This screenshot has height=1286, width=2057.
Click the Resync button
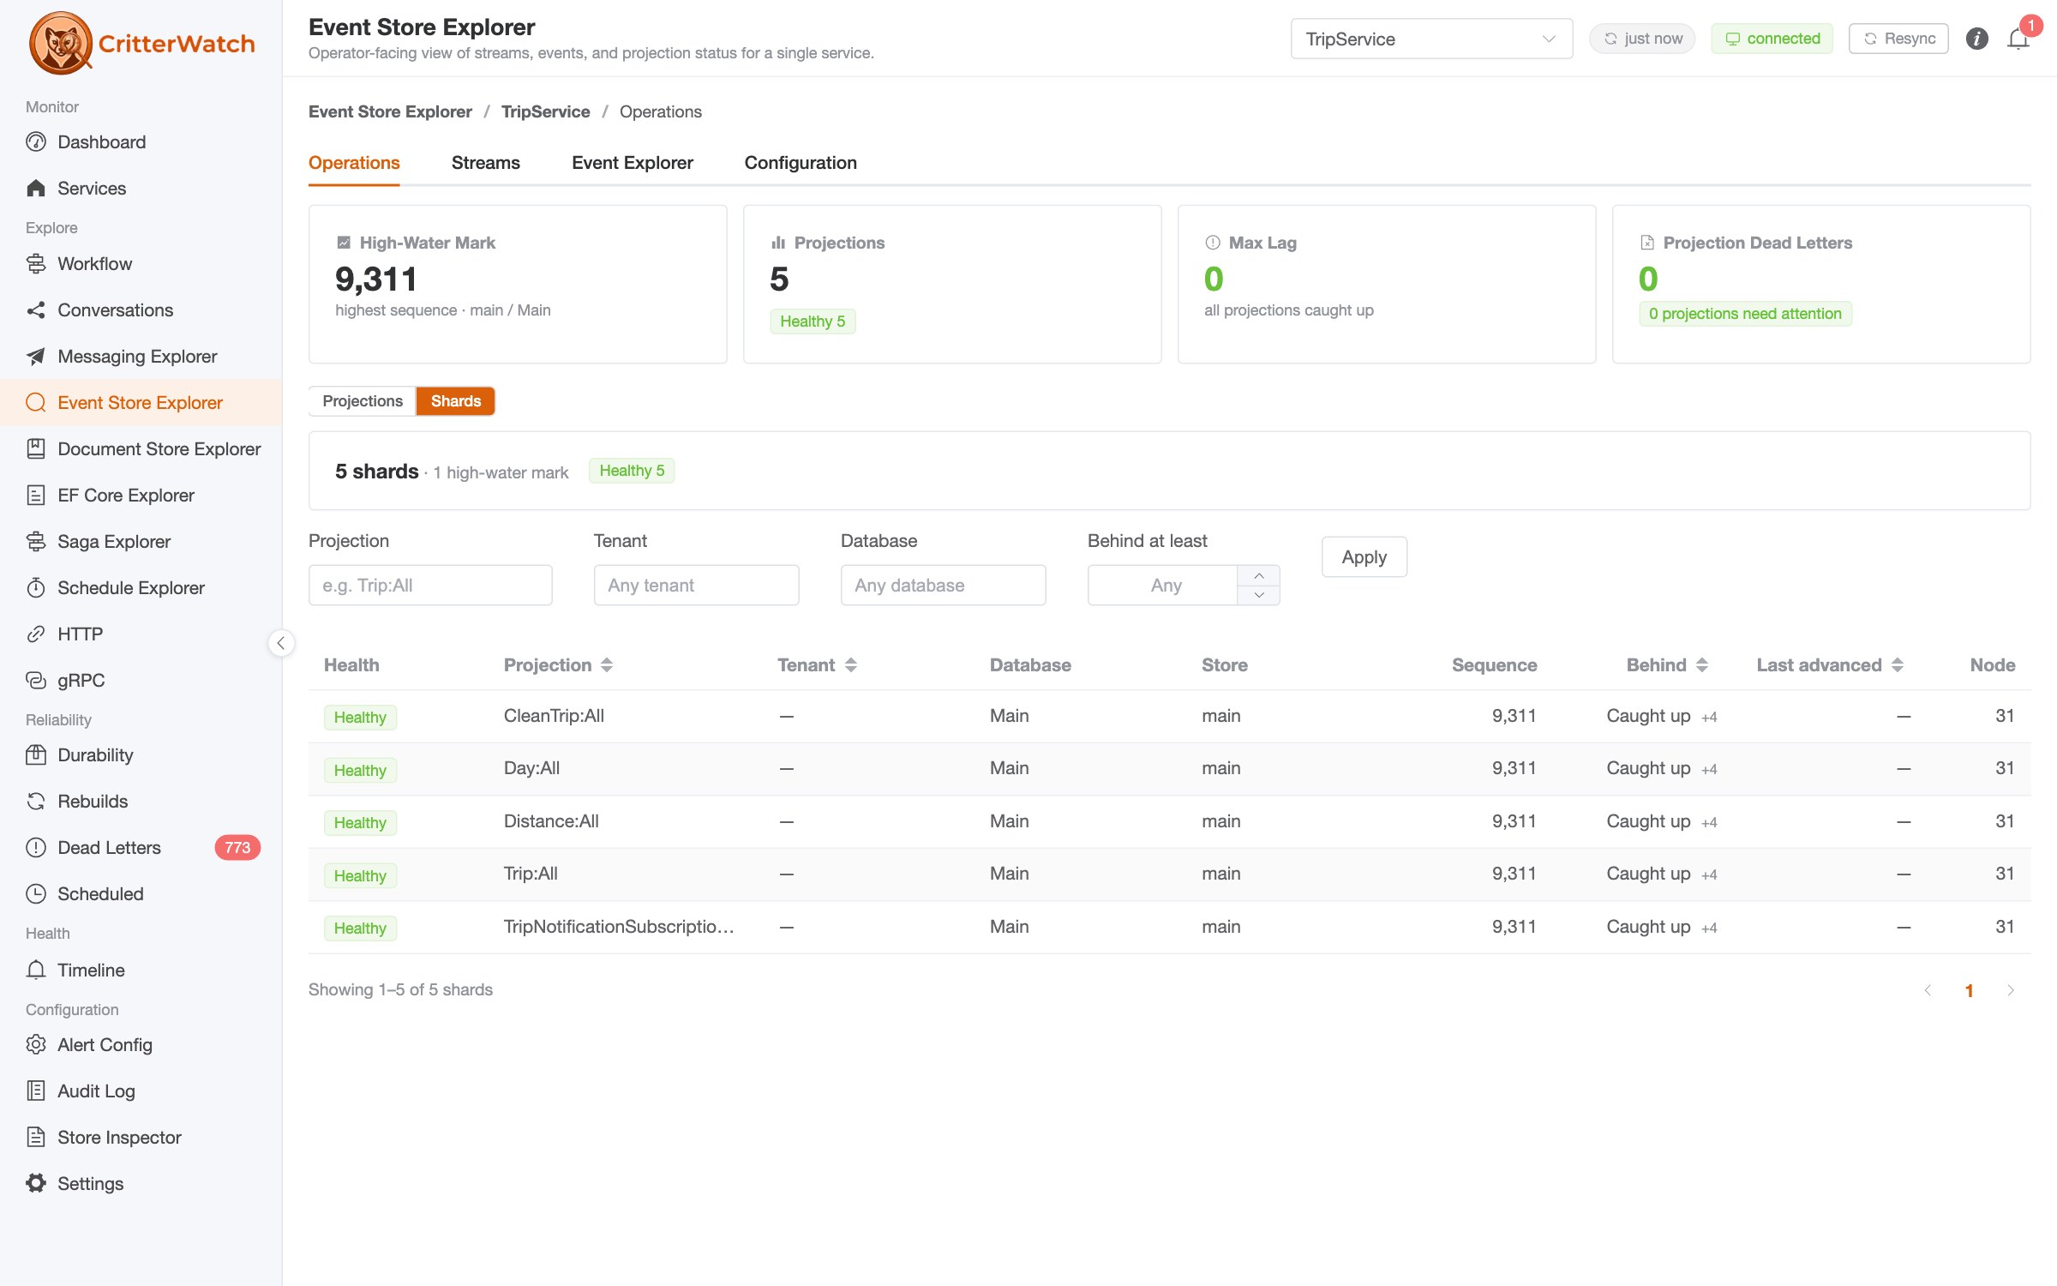click(x=1898, y=39)
